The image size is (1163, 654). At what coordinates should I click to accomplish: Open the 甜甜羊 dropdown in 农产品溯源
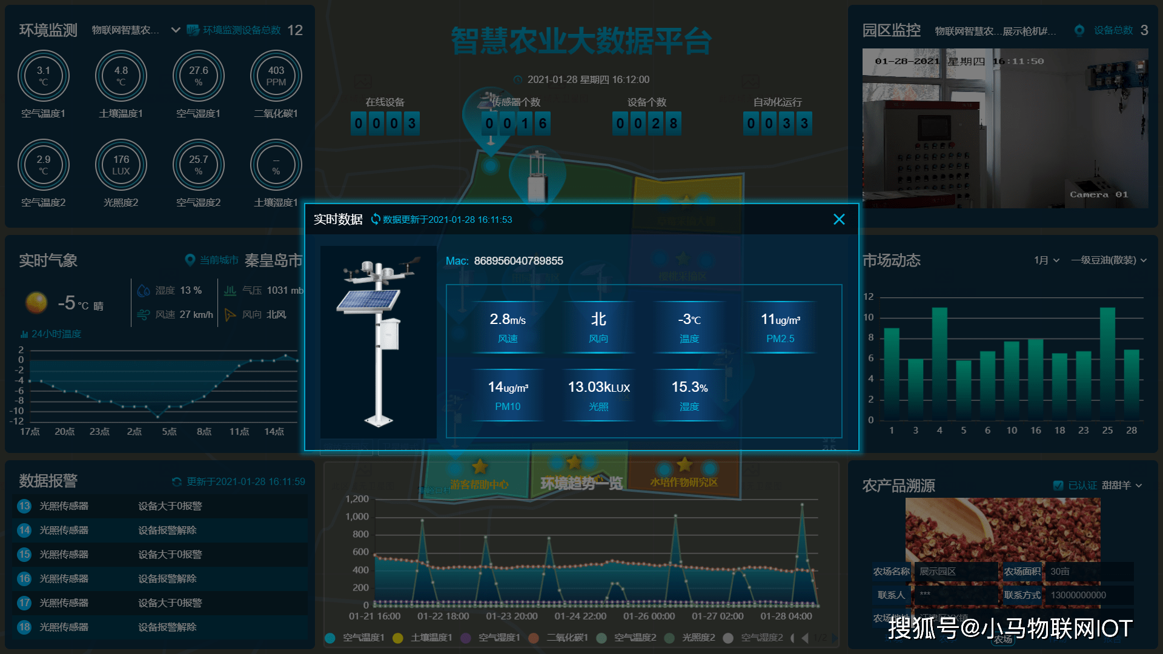(1122, 485)
